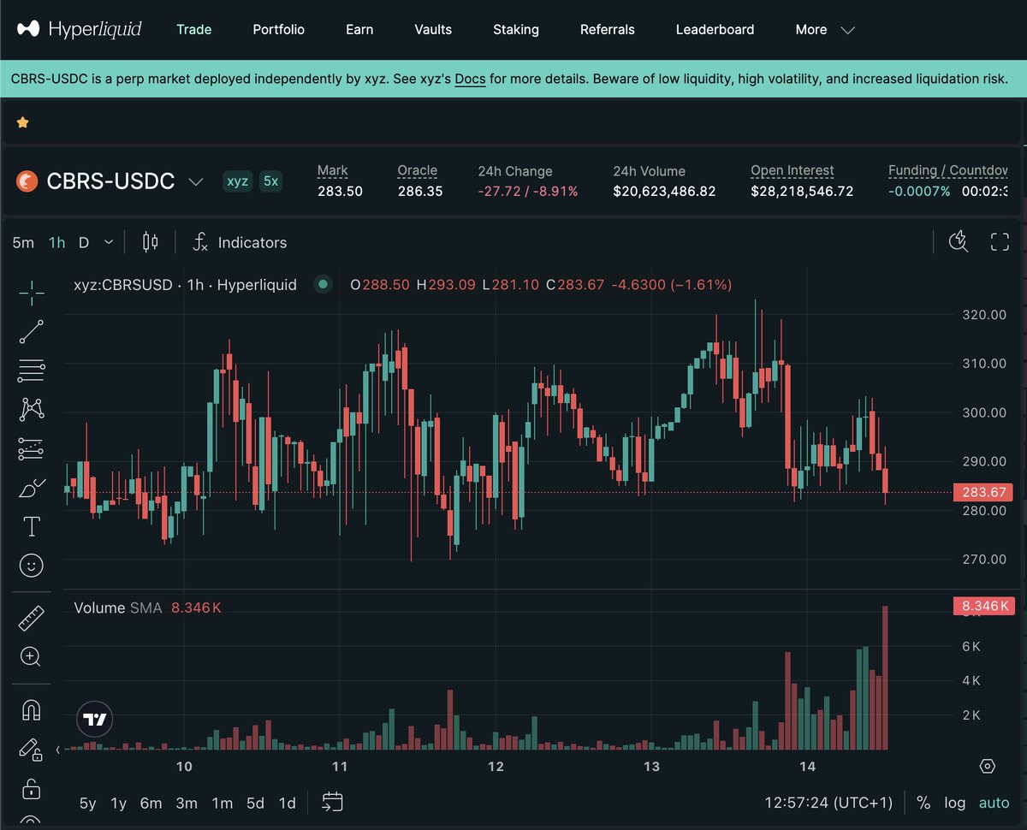The height and width of the screenshot is (830, 1027).
Task: Expand the CBRS-USDC pair selector chevron
Action: (195, 181)
